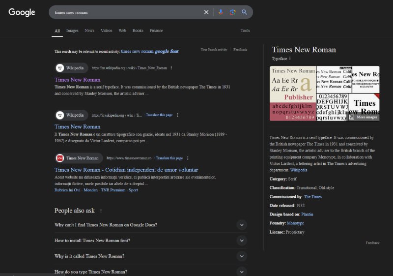Click the 'License: Proprietary' row
Screen dimensions: 393x276
click(x=287, y=232)
